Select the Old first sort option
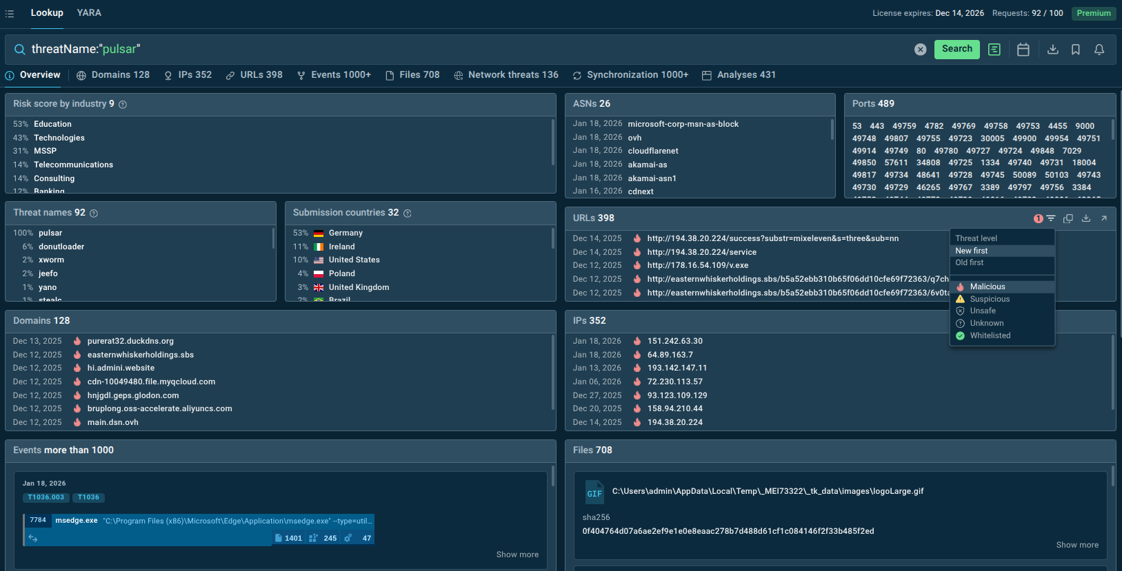The width and height of the screenshot is (1122, 571). pyautogui.click(x=969, y=262)
